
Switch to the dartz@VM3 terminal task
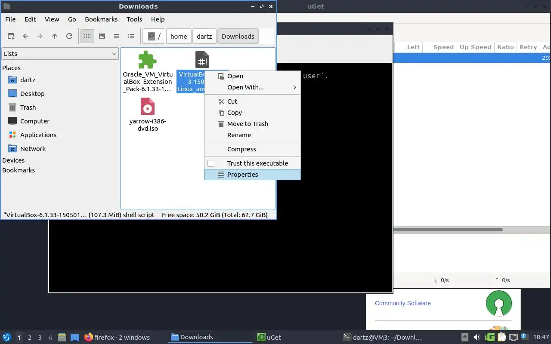(382, 337)
